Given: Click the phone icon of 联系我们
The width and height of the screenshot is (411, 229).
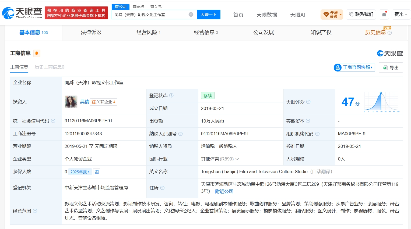Looking at the screenshot, I should point(351,15).
